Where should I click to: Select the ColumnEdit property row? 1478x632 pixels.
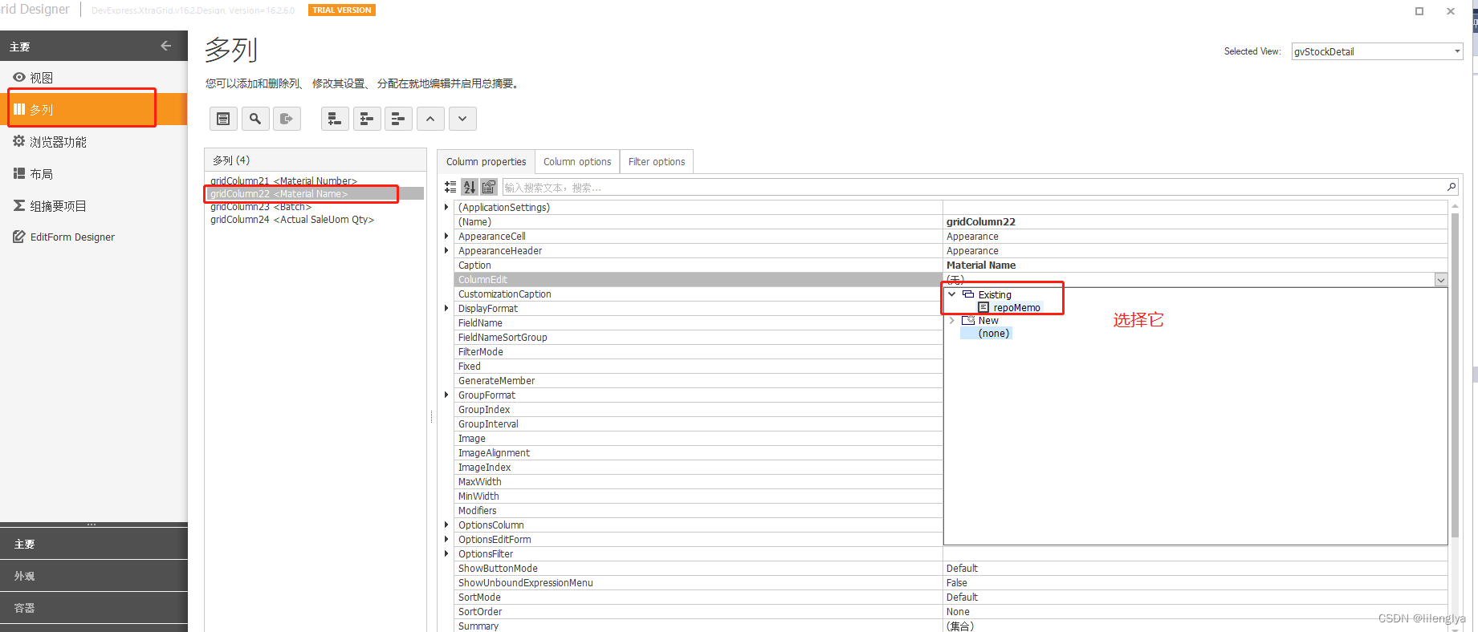(x=698, y=280)
